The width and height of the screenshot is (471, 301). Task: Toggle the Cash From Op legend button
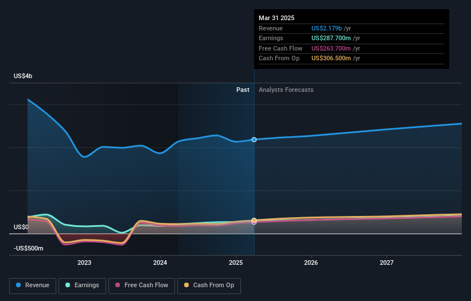(x=209, y=285)
